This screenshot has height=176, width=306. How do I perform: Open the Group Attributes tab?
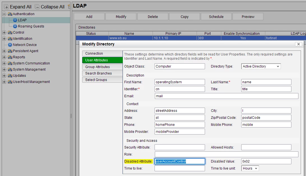coord(102,67)
